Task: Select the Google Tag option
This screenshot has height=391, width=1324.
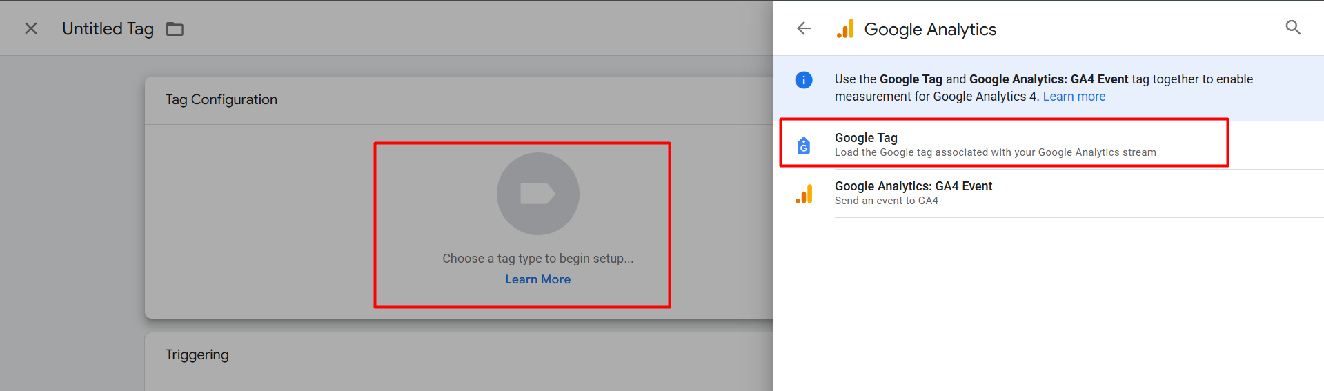Action: pyautogui.click(x=866, y=138)
